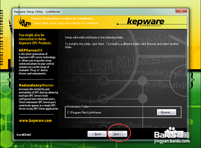Viewport: 201px width, 148px height.
Task: Click the 'Setup will install LinkMaster' instruction line
Action: coord(94,37)
